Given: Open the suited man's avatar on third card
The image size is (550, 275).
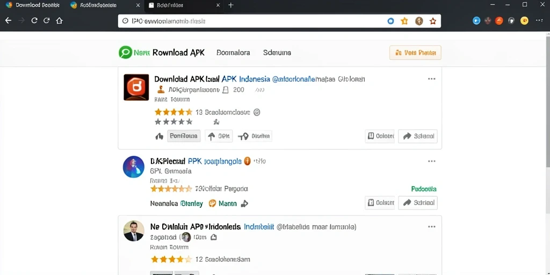Looking at the screenshot, I should [x=134, y=231].
